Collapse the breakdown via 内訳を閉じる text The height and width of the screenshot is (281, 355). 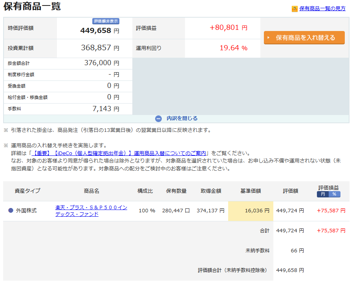point(182,119)
